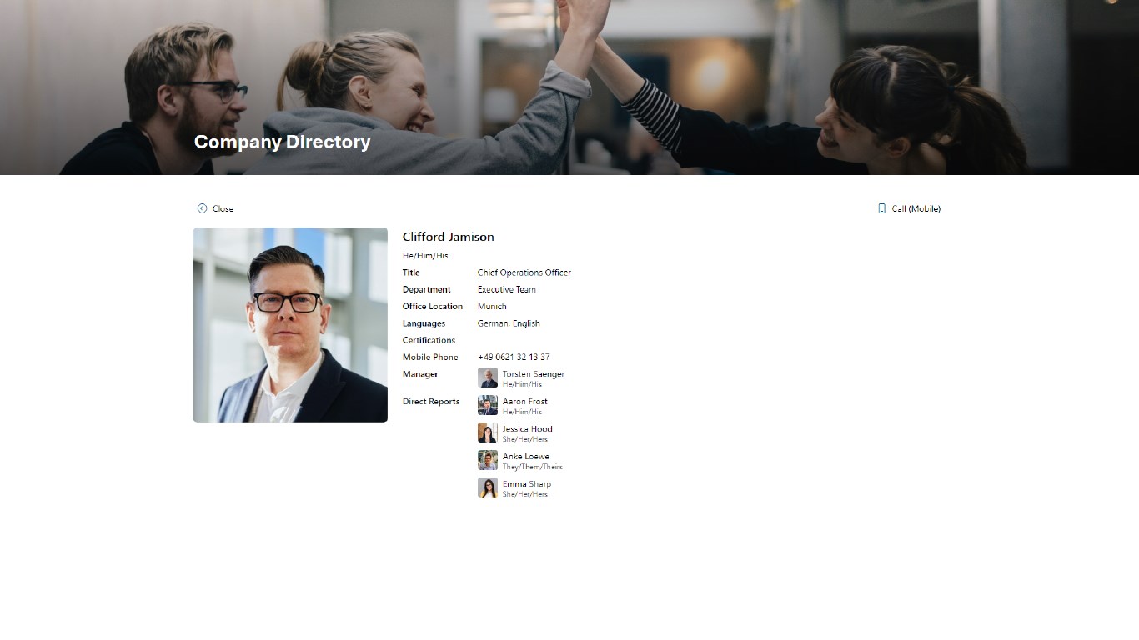Click the mobile phone icon beside Call
The width and height of the screenshot is (1139, 640).
point(882,208)
